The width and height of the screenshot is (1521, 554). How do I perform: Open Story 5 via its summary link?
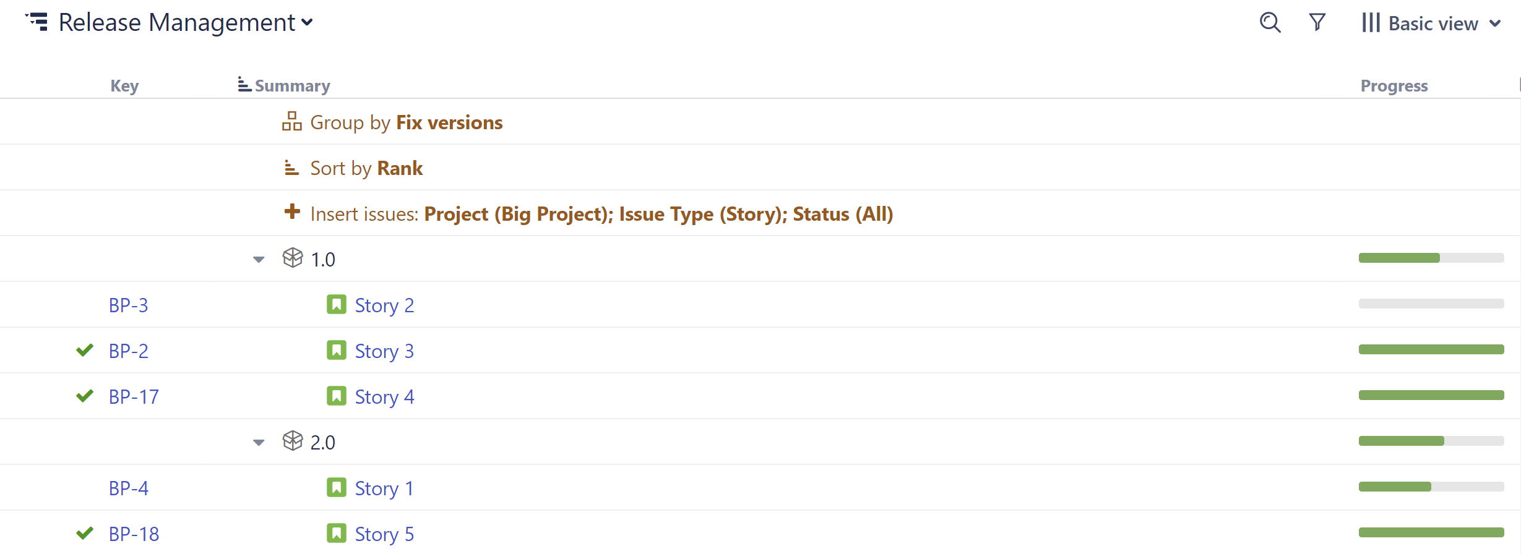pyautogui.click(x=384, y=533)
